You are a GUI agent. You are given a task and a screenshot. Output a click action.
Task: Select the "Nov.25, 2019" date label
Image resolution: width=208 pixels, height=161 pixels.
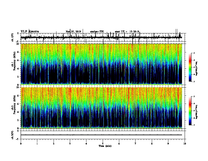pyautogui.click(x=73, y=32)
